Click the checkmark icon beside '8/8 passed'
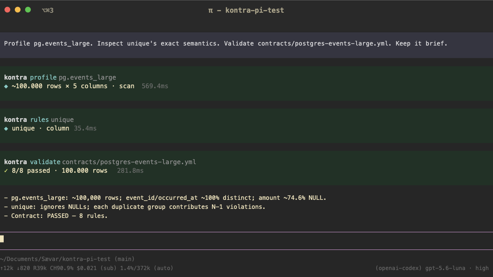This screenshot has width=493, height=277. pos(6,171)
